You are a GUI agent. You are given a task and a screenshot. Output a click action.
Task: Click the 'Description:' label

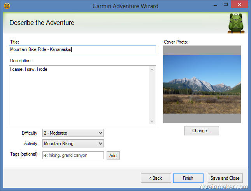21,61
